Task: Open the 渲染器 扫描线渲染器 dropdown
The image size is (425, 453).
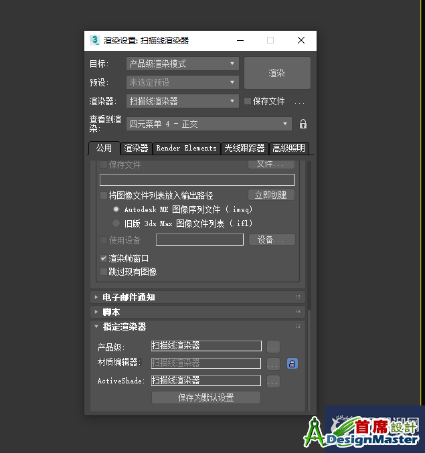Action: point(182,102)
